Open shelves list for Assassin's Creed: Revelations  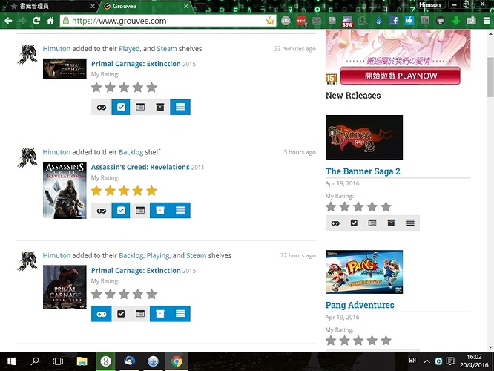pos(180,211)
